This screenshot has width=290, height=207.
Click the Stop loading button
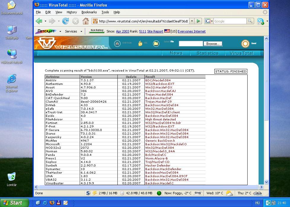[x=75, y=21]
